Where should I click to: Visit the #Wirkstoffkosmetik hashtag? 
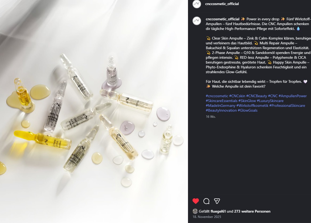point(252,105)
